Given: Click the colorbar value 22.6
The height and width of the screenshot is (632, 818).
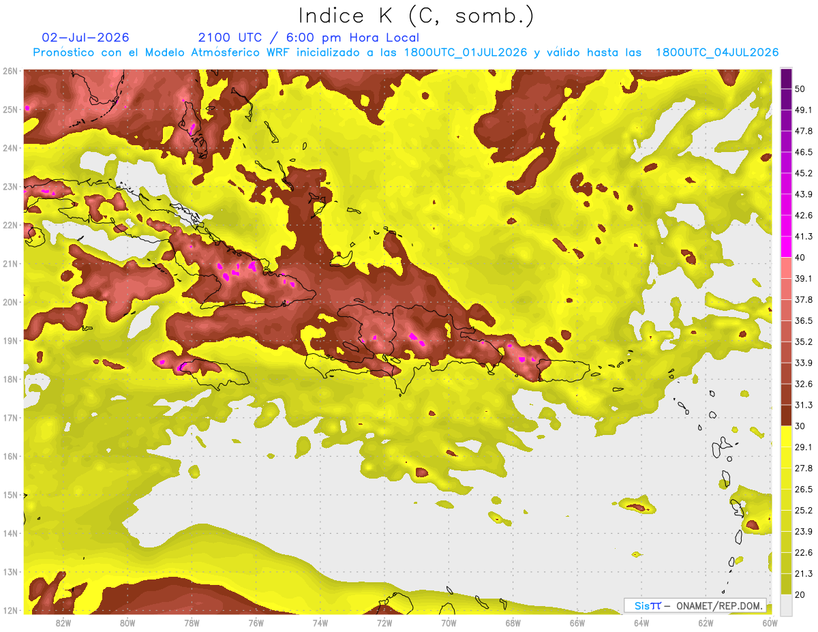Looking at the screenshot, I should click(804, 552).
